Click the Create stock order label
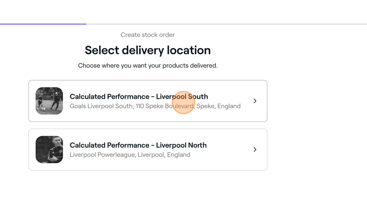The image size is (367, 205). 148,35
